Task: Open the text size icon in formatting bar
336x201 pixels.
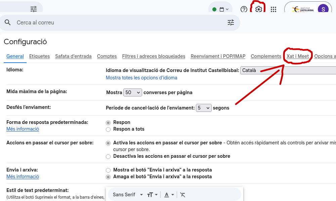Action: [152, 195]
